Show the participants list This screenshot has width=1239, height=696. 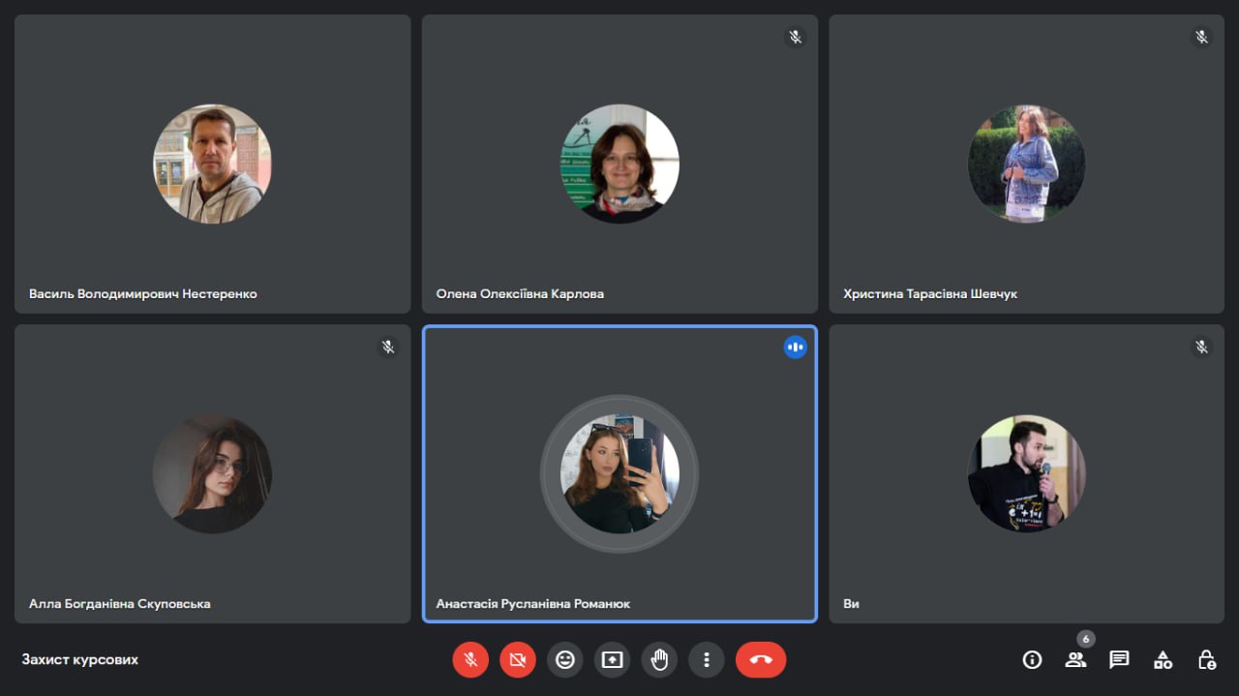1075,660
